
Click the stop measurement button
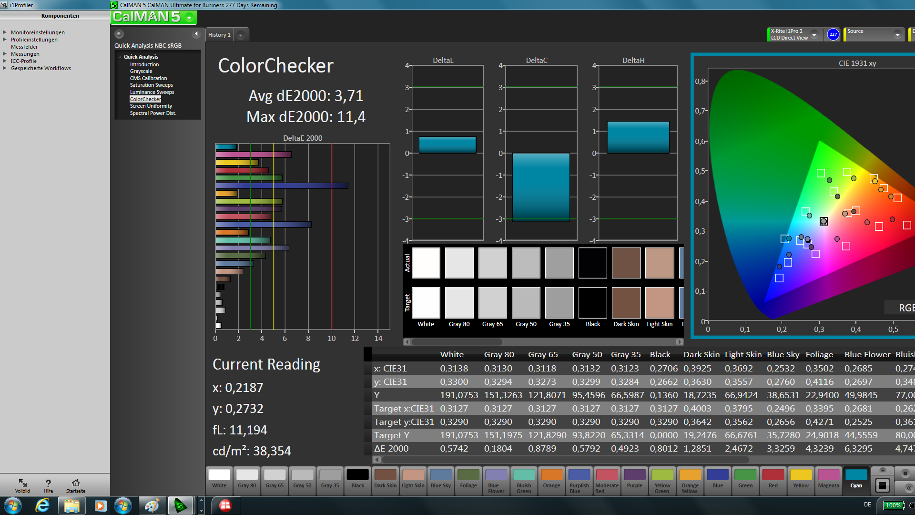click(x=905, y=473)
